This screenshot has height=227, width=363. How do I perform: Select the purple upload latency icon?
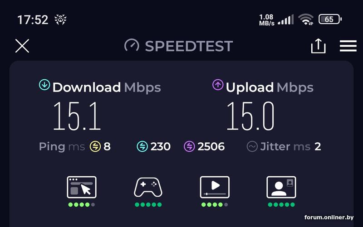(x=189, y=146)
